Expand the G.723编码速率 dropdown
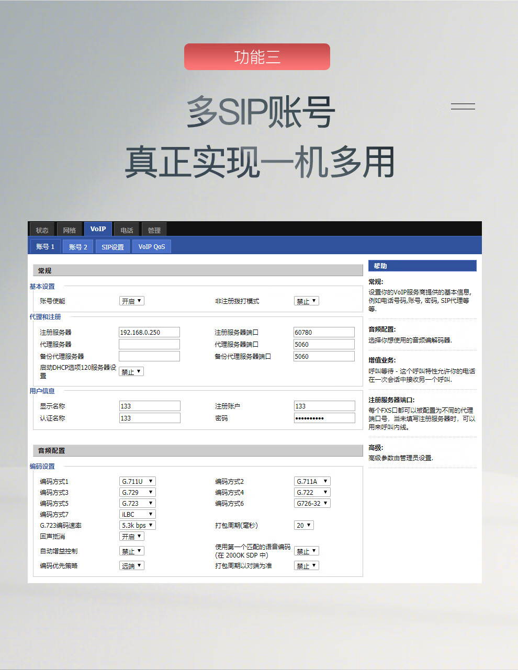This screenshot has width=518, height=670. tap(137, 525)
